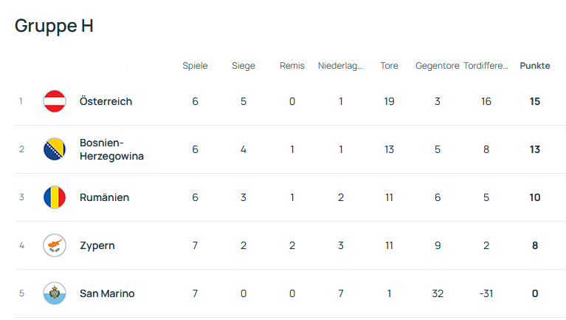Image resolution: width=566 pixels, height=320 pixels.
Task: Open the Zypern team link
Action: point(97,245)
